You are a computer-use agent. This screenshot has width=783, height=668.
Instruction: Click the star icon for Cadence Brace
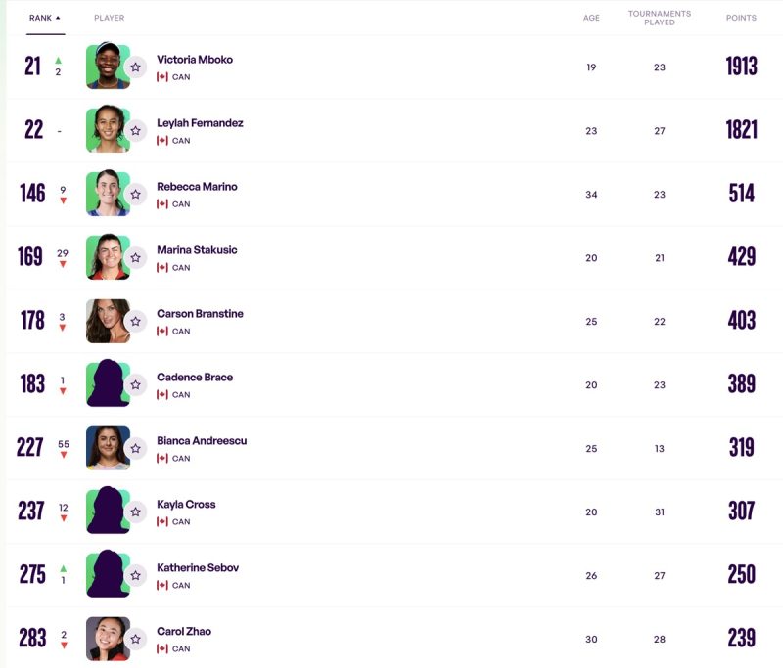136,385
